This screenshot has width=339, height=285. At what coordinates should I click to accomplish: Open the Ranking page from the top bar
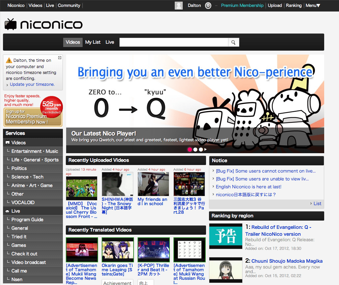294,6
